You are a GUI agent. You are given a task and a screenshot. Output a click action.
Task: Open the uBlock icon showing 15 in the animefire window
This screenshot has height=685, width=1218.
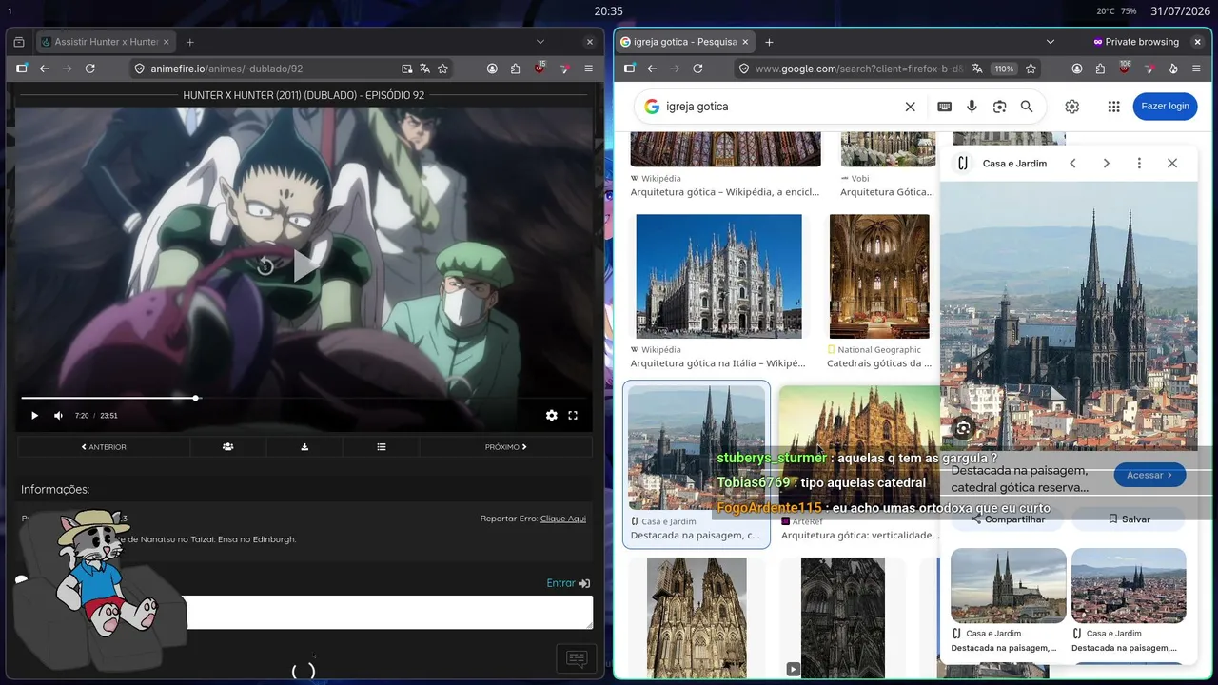coord(540,68)
